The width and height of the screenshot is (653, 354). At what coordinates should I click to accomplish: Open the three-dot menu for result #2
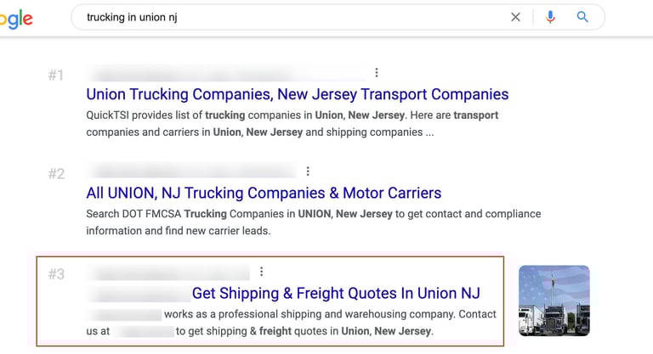[x=308, y=171]
